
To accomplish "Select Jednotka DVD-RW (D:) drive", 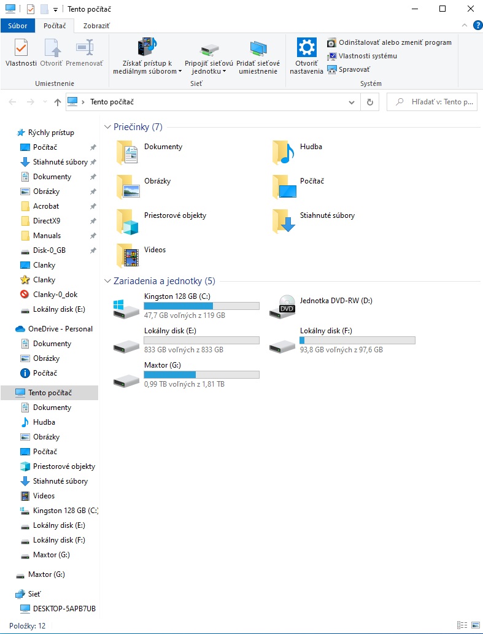I will (x=322, y=306).
